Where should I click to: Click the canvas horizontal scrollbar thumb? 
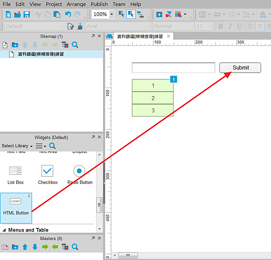coord(128,255)
